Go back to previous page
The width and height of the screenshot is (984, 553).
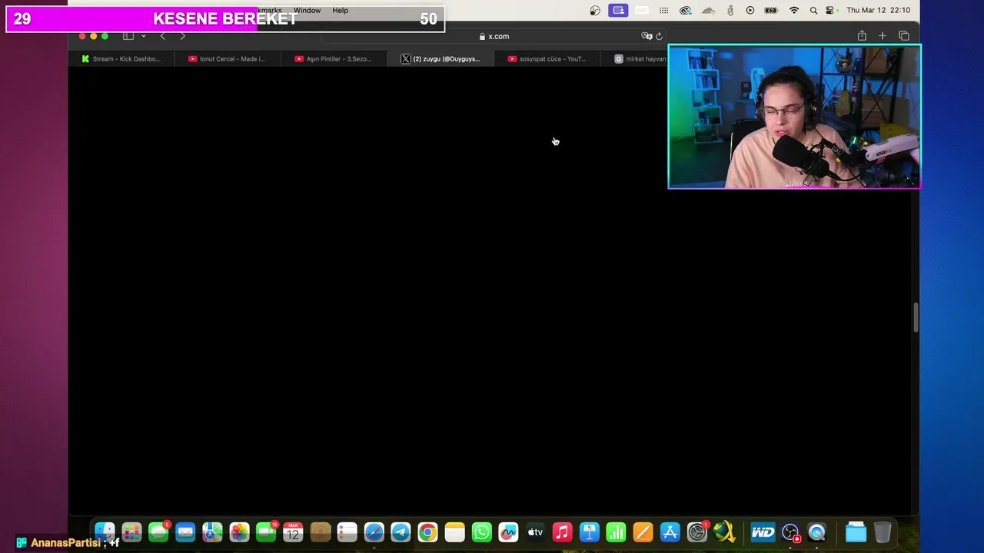162,36
